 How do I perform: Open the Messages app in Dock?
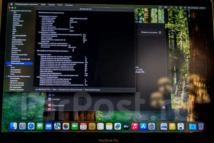40,126
